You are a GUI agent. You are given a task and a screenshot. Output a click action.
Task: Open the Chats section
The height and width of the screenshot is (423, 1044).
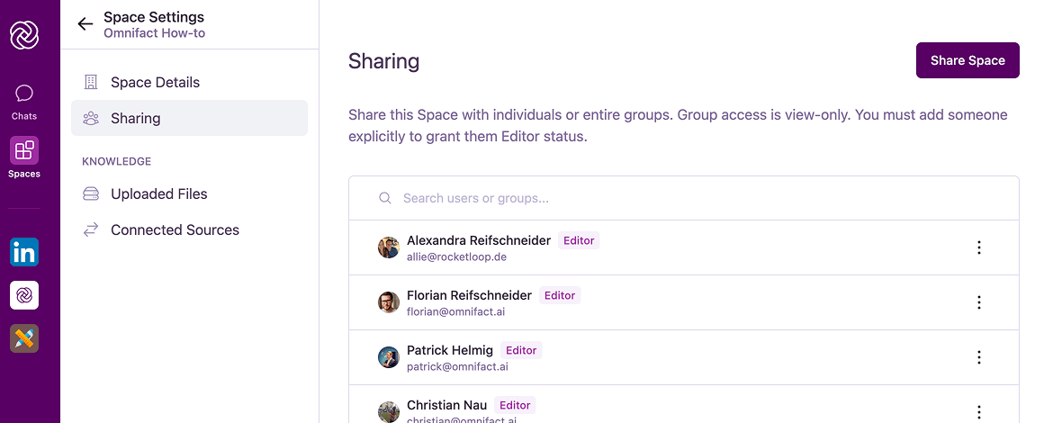pyautogui.click(x=24, y=102)
